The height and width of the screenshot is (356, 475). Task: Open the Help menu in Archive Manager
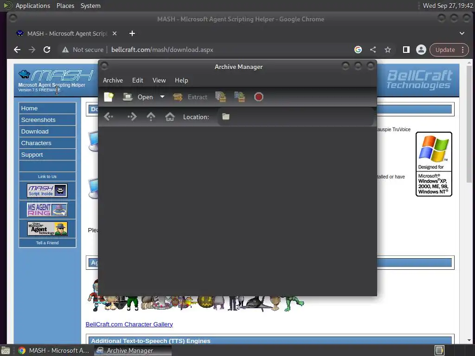181,80
